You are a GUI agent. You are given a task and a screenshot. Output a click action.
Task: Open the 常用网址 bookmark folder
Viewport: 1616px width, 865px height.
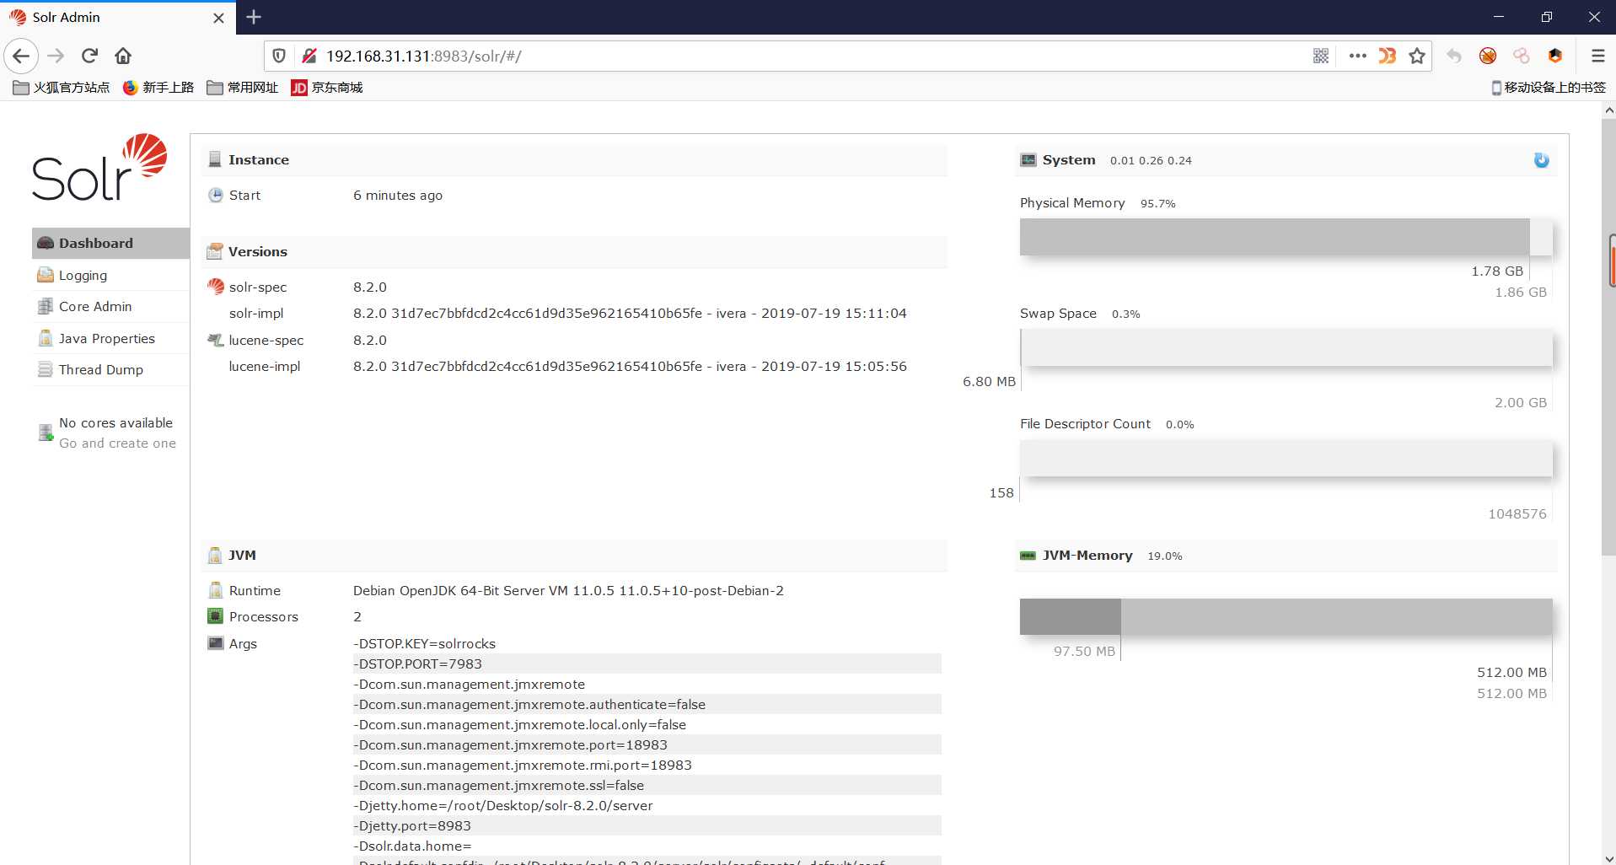coord(243,87)
